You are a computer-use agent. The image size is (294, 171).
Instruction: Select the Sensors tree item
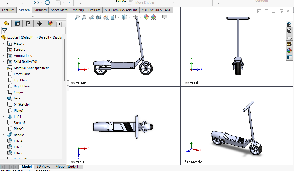click(x=19, y=50)
